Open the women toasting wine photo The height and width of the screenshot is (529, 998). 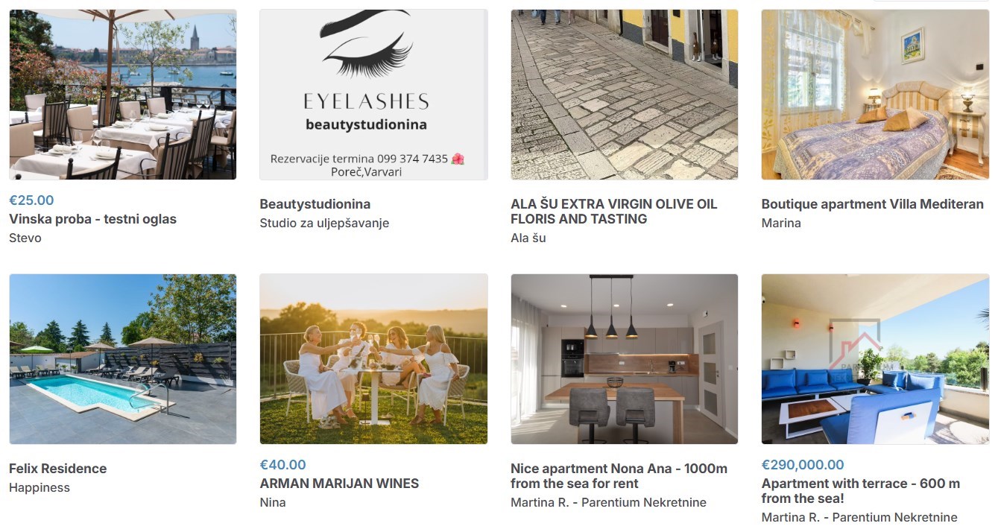(373, 359)
